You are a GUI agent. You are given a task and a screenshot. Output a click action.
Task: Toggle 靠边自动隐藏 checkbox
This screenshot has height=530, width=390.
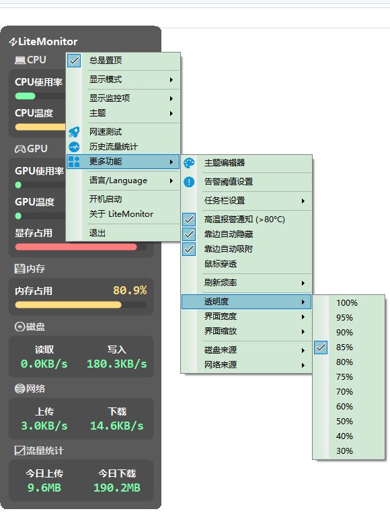pos(189,234)
